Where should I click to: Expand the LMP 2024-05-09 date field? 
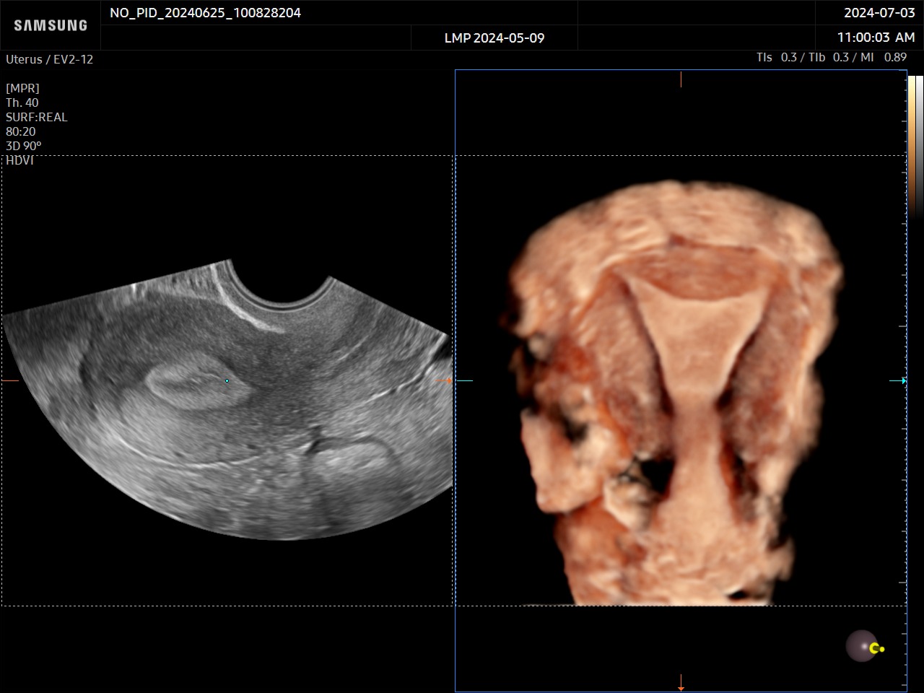tap(494, 38)
